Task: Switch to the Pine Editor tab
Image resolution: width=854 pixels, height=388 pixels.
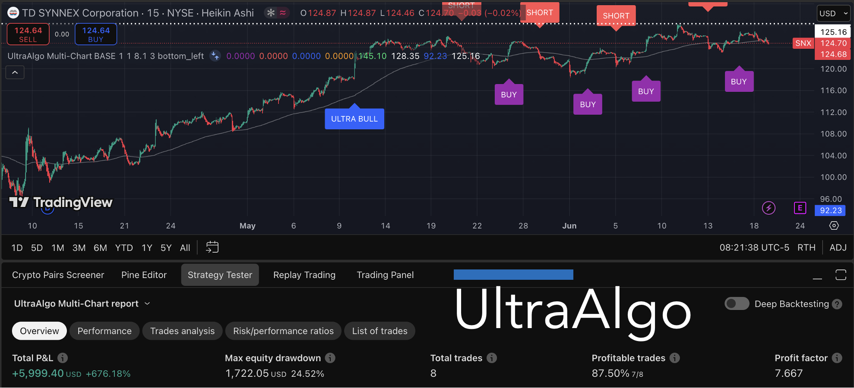Action: (x=144, y=275)
